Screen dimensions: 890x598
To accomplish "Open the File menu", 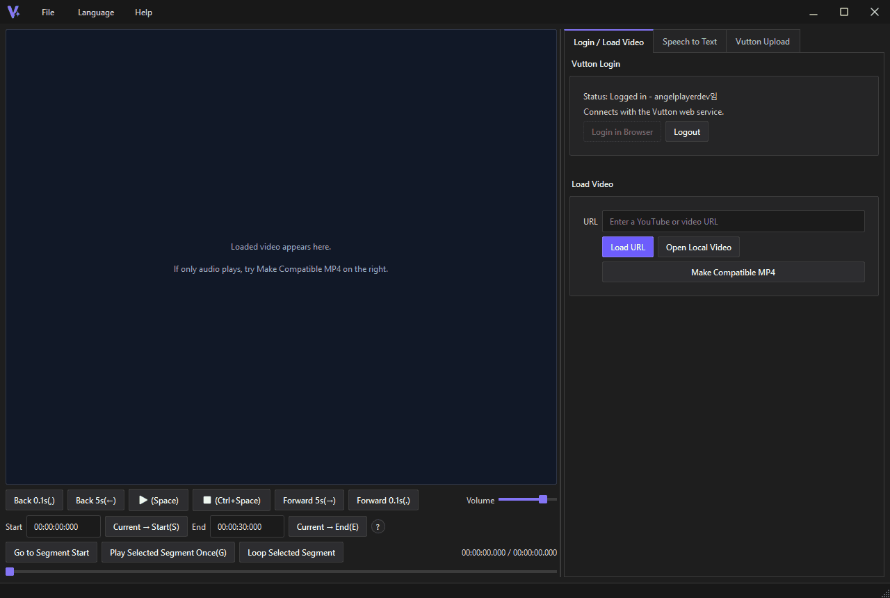I will [48, 13].
